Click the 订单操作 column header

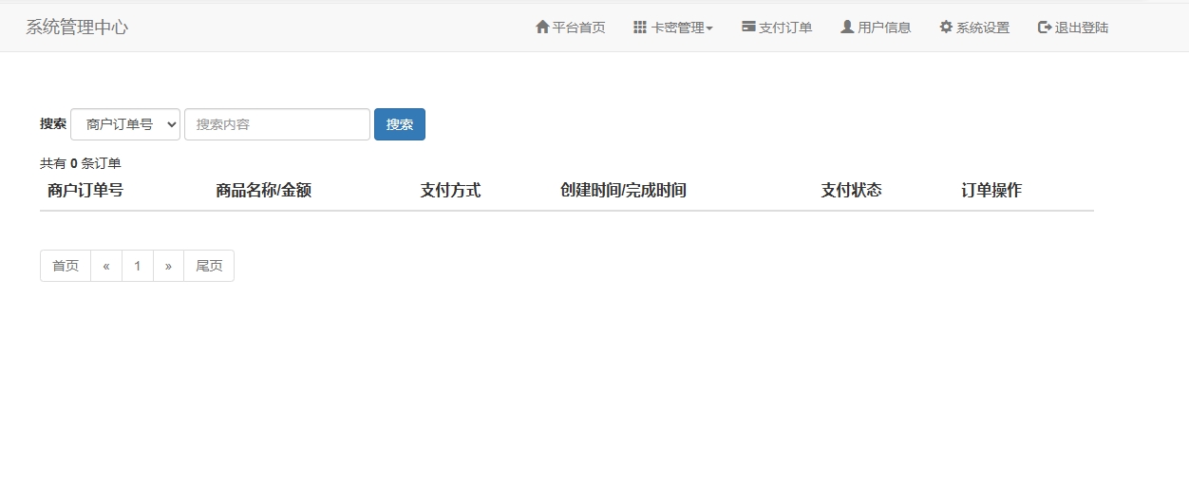(991, 191)
